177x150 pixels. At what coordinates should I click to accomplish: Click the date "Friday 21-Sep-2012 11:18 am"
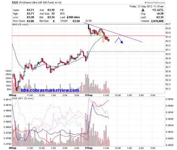146,6
